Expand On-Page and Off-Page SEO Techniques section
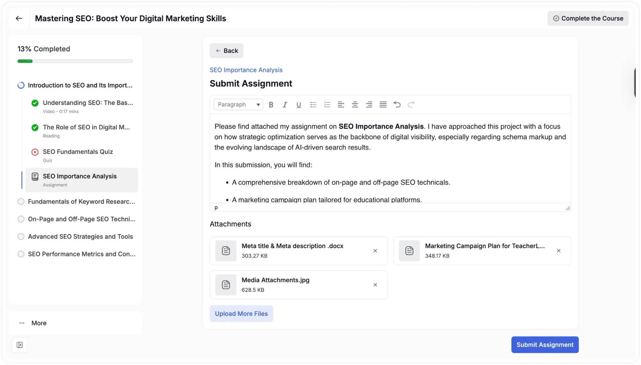The image size is (641, 365). click(76, 219)
